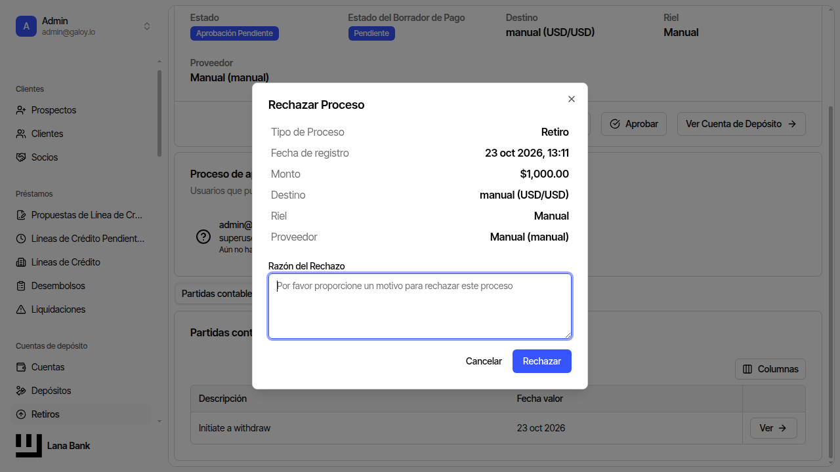
Task: Click the Aprobación Pendiente status badge
Action: [x=234, y=33]
